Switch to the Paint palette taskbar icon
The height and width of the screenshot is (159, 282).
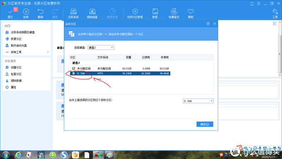tap(109, 155)
